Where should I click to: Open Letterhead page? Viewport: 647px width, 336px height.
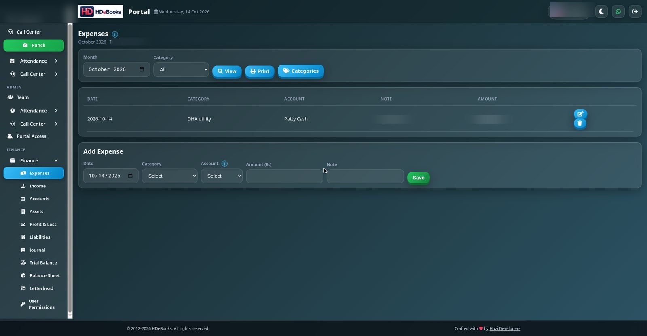point(41,288)
